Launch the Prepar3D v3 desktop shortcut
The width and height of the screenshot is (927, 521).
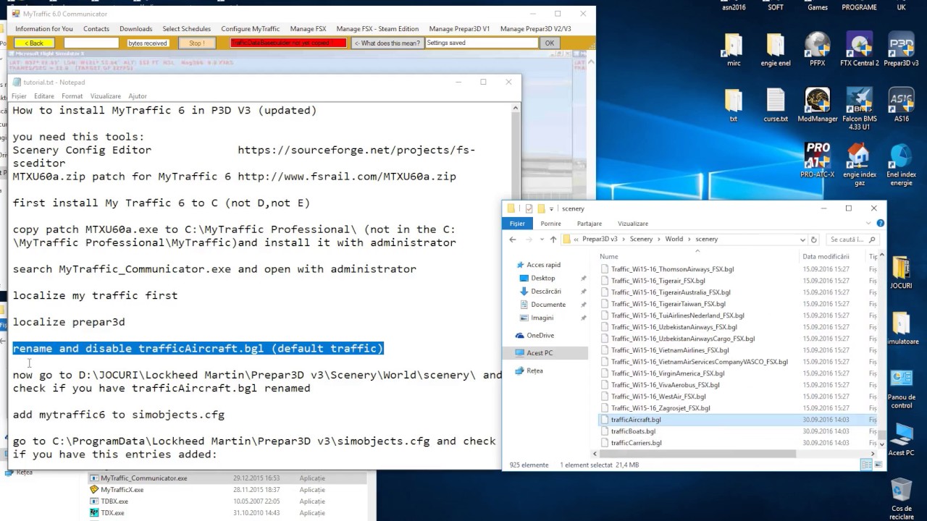click(x=901, y=46)
